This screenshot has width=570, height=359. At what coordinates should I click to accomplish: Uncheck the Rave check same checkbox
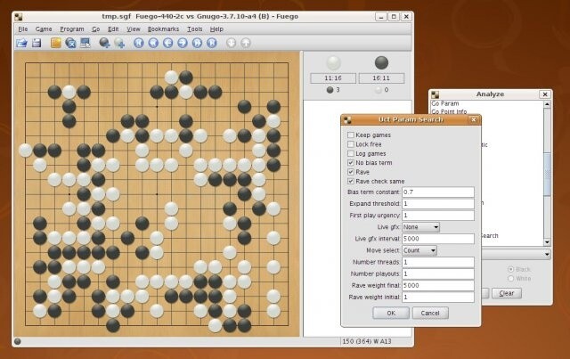[x=350, y=181]
